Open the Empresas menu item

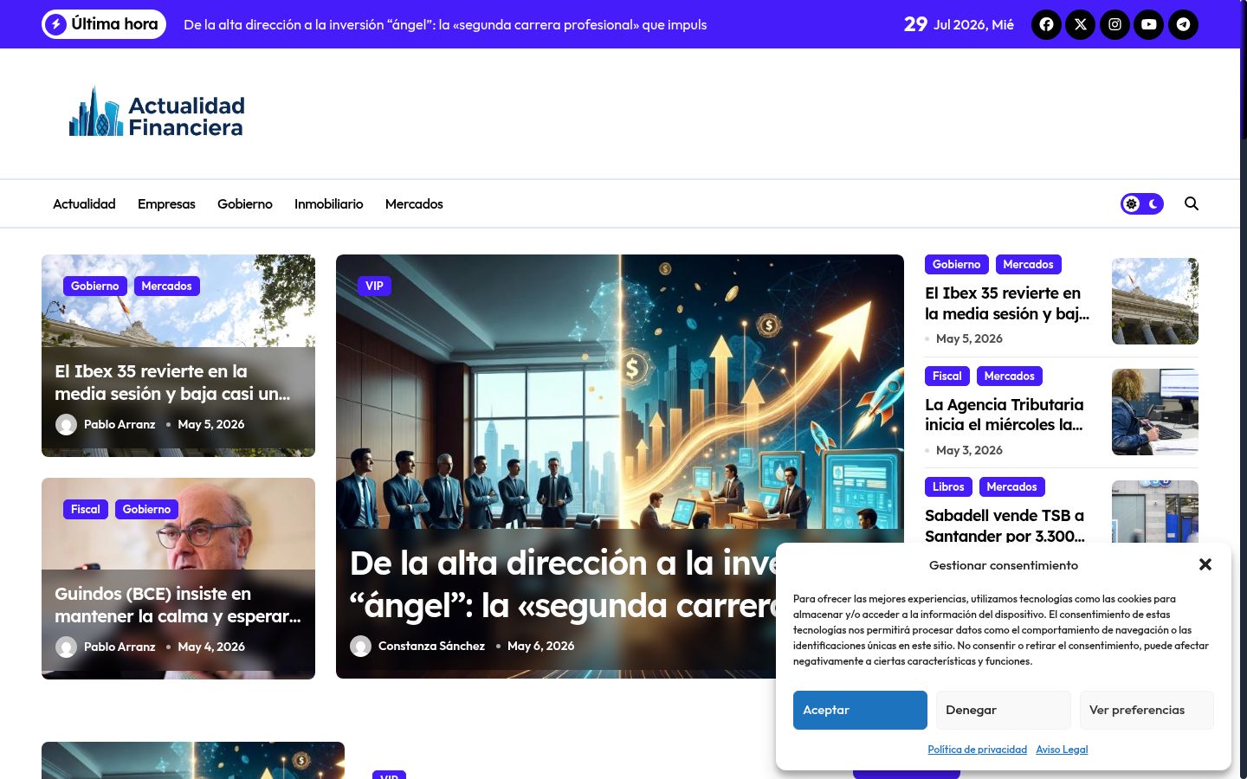pos(166,204)
